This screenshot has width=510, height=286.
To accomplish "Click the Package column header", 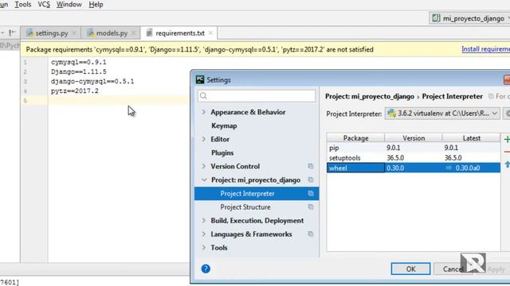I will tap(355, 138).
